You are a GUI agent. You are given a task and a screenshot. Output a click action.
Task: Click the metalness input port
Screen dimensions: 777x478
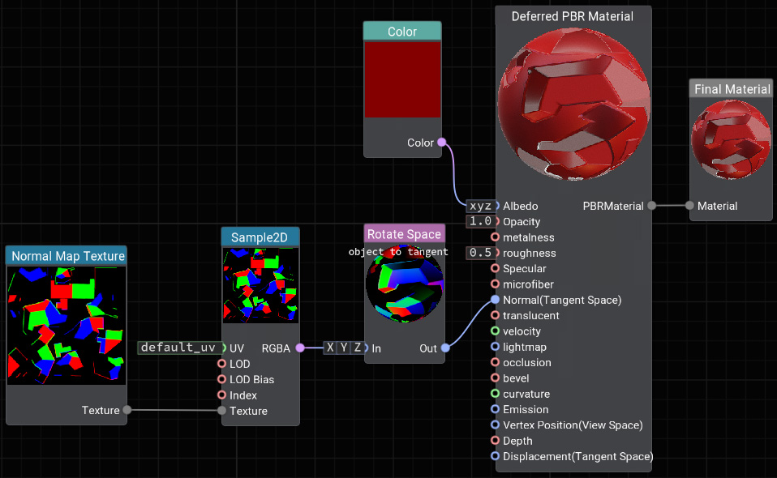pos(495,237)
